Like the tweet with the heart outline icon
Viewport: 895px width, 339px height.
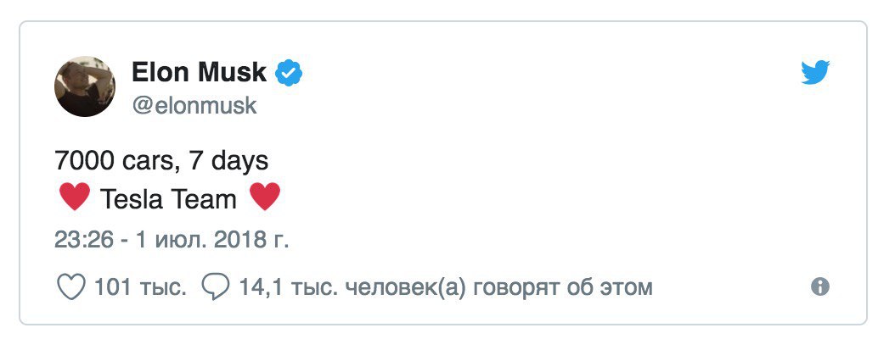pos(70,287)
